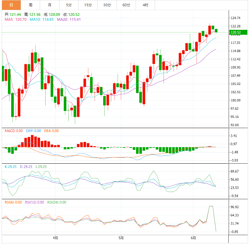Click the 4月 date marker on time axis
The height and width of the screenshot is (245, 250).
(55, 238)
